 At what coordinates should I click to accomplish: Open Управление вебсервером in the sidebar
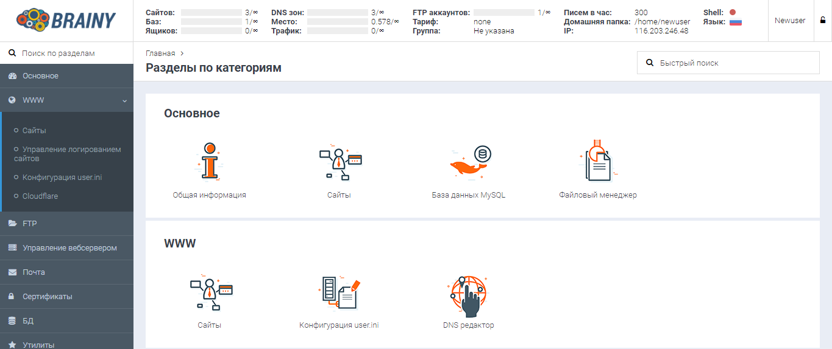click(69, 248)
